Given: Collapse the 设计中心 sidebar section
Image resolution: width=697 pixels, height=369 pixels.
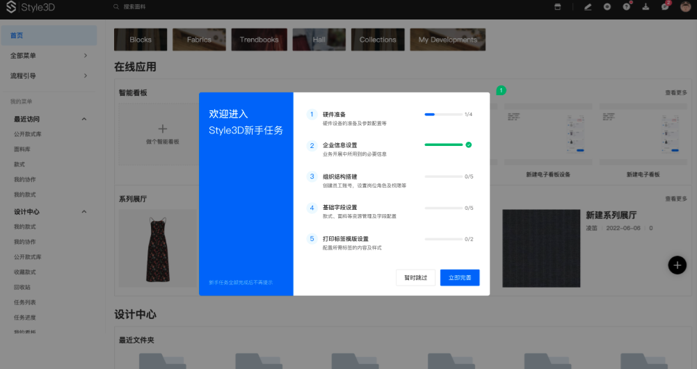Looking at the screenshot, I should (84, 212).
